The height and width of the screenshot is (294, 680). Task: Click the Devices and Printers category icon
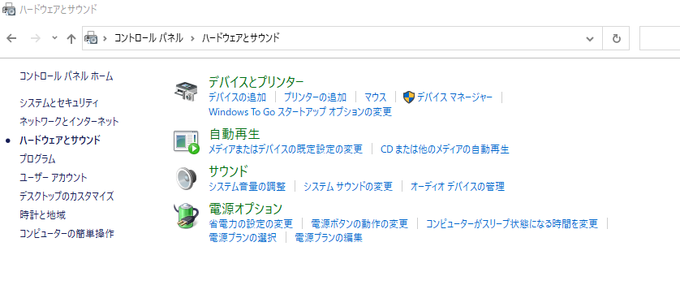186,92
